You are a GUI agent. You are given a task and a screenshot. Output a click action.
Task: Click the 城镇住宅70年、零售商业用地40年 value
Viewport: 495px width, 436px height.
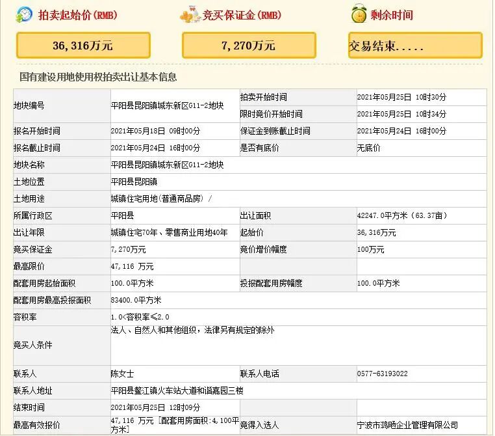[169, 233]
